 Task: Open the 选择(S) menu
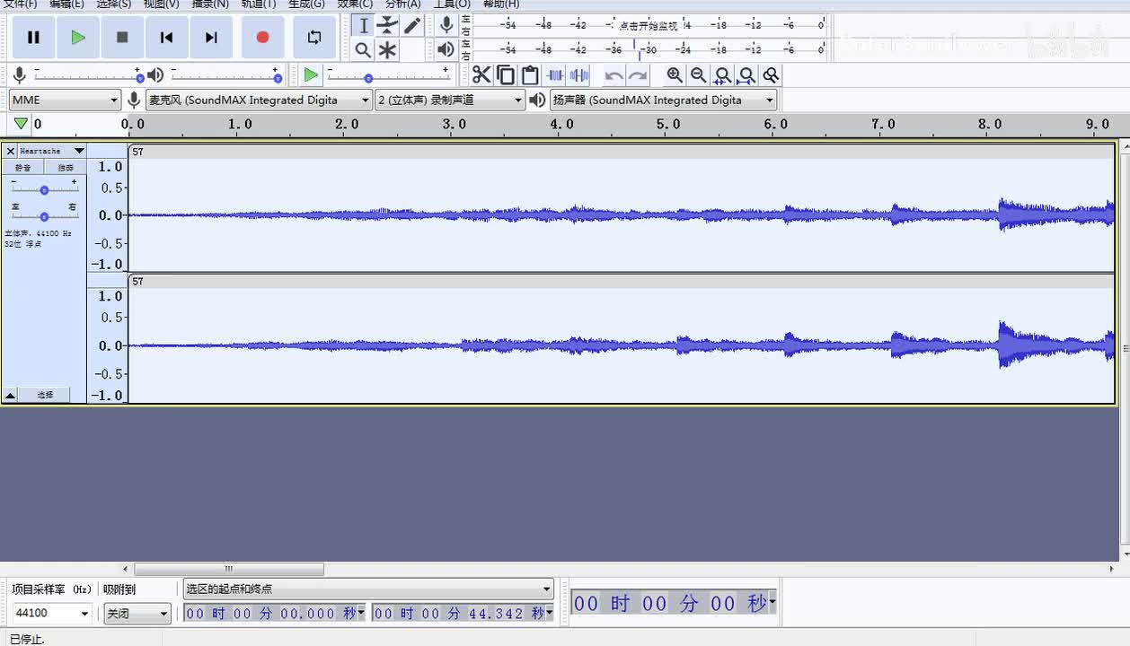click(x=113, y=4)
